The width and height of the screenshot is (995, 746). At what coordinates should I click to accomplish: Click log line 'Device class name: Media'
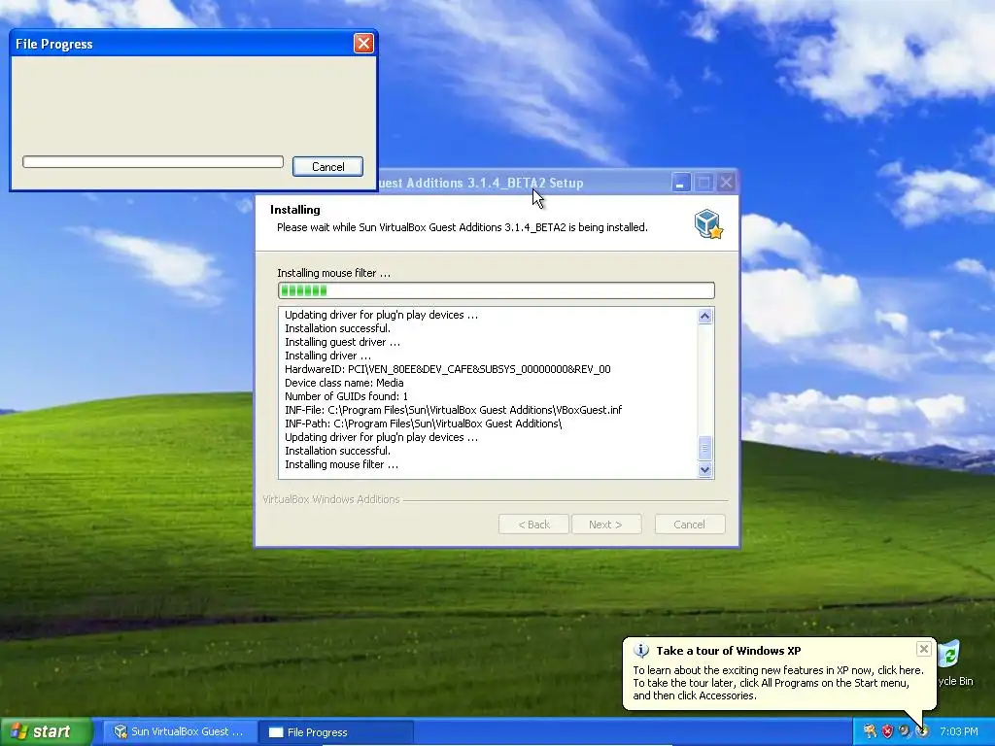pyautogui.click(x=344, y=383)
